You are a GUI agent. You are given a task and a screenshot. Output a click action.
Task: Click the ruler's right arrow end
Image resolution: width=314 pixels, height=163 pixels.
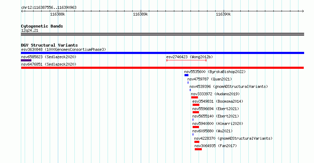(x=303, y=11)
